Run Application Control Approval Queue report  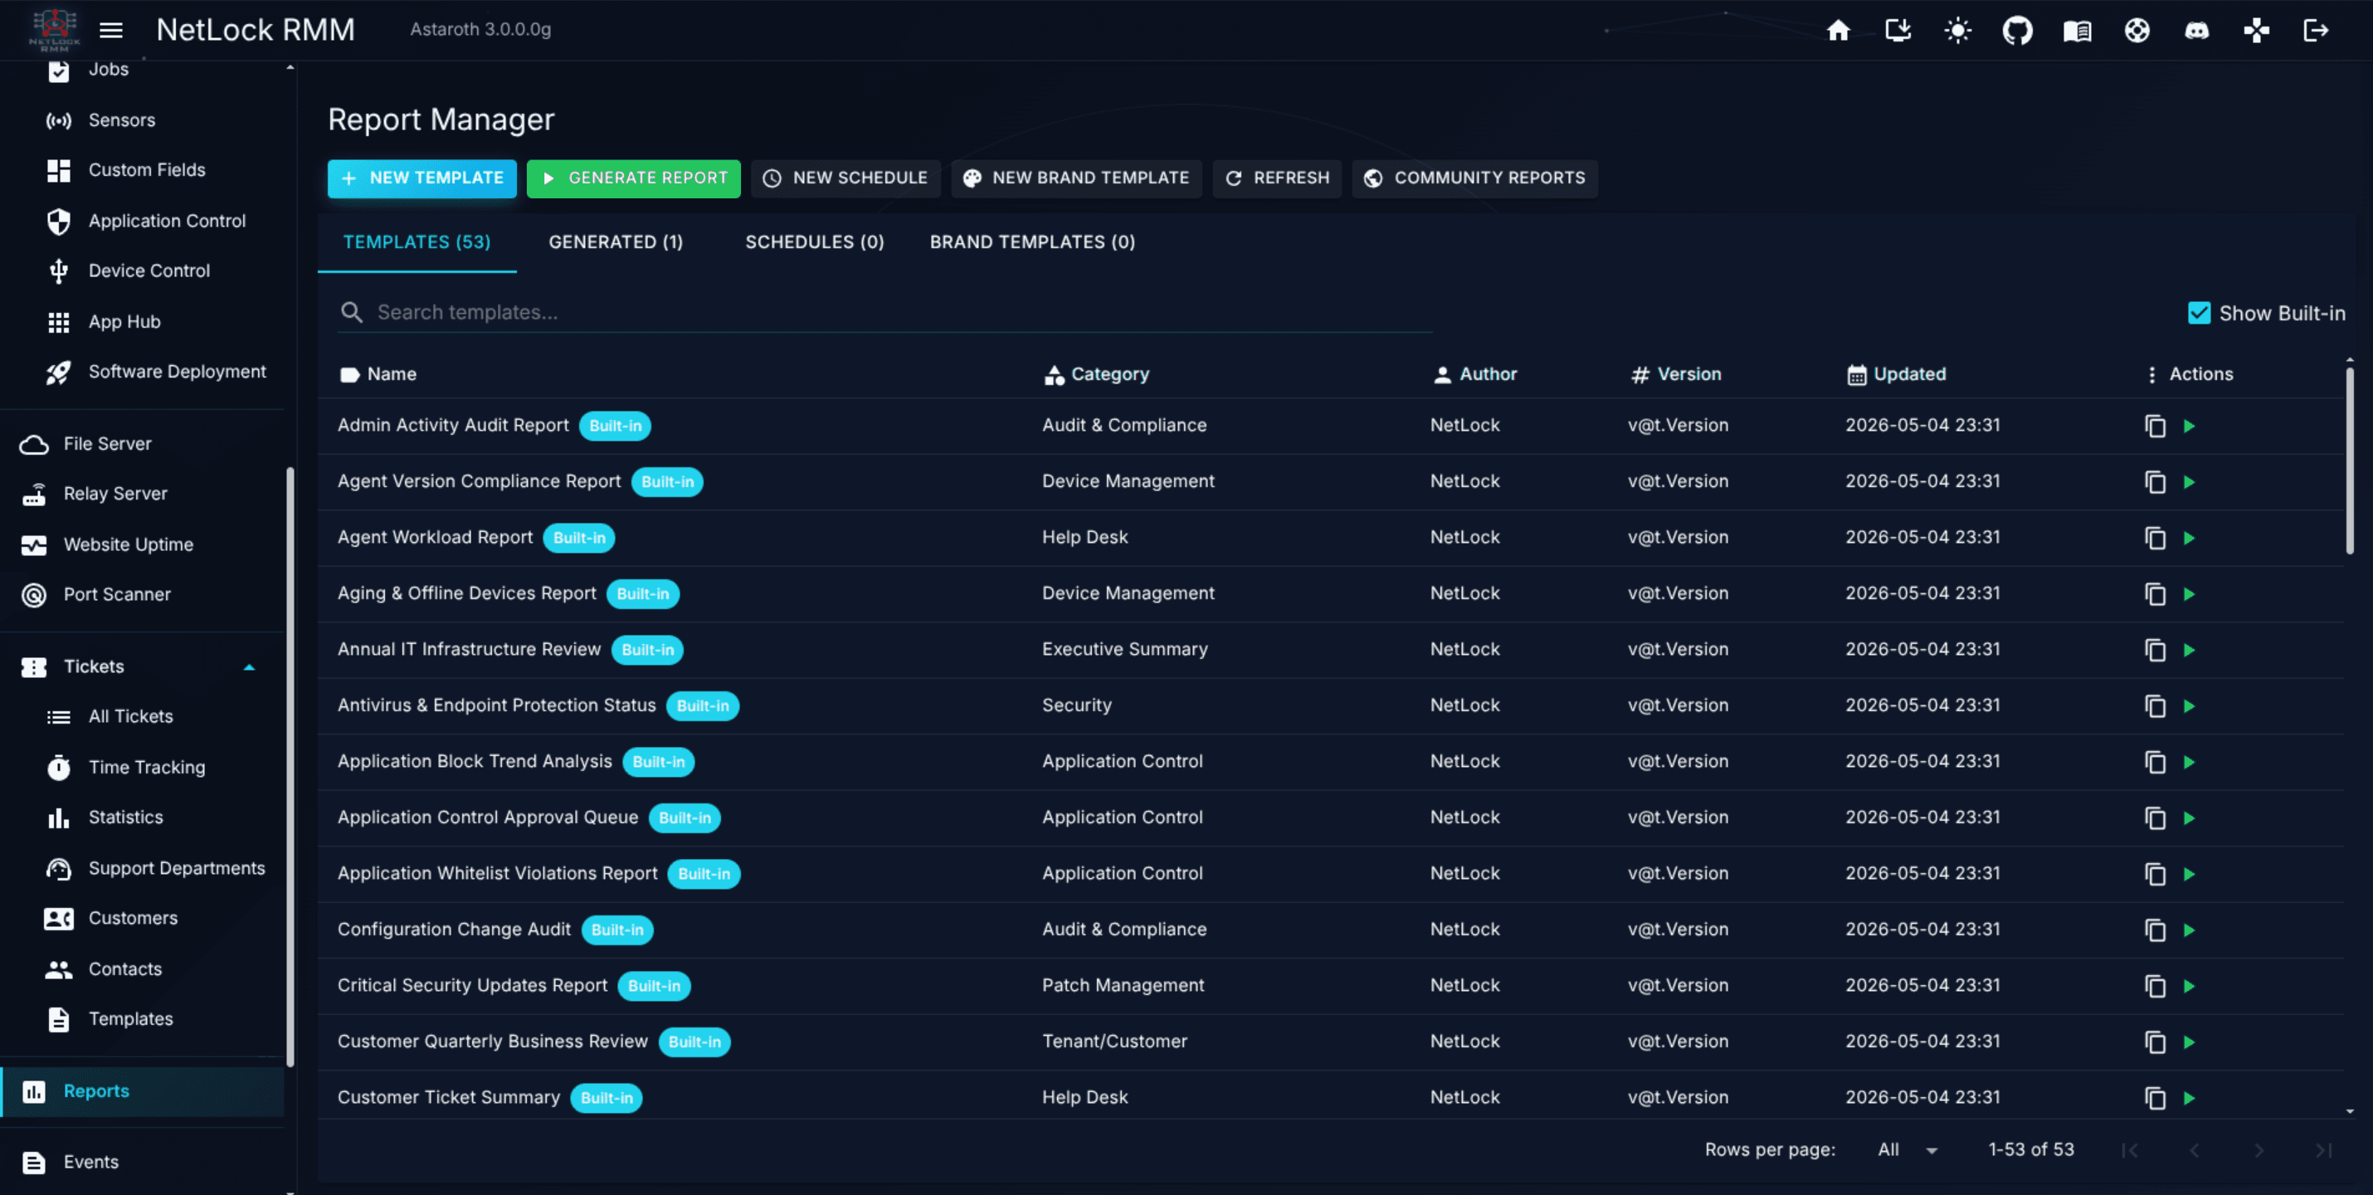coord(2190,818)
